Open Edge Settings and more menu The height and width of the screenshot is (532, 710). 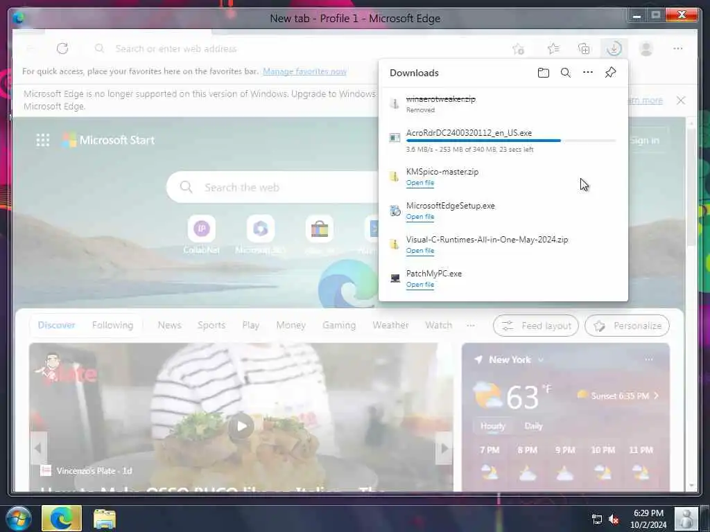tap(678, 48)
